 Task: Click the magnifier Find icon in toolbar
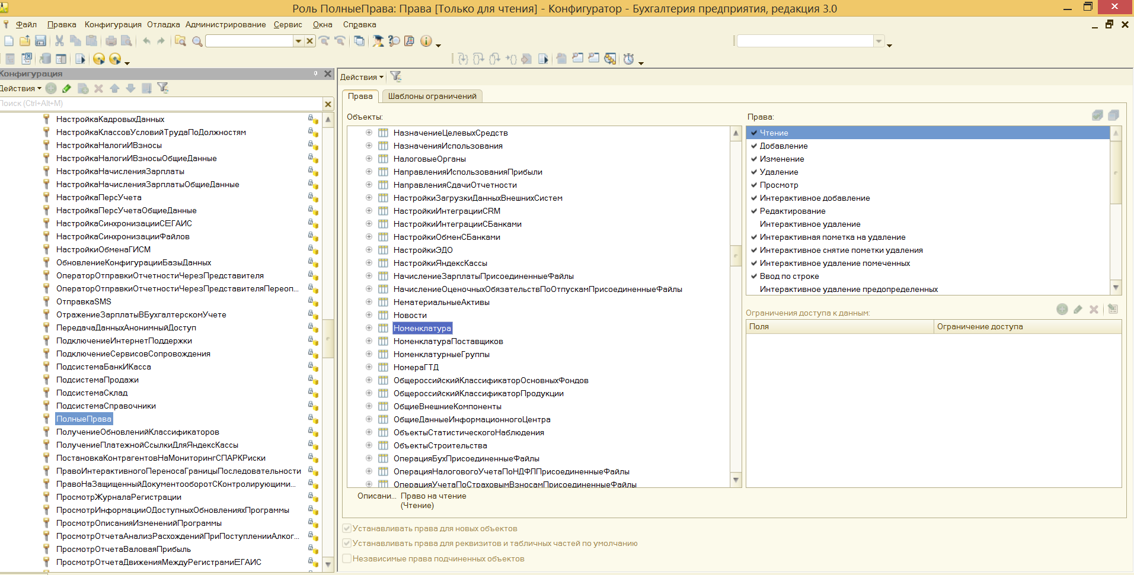coord(197,41)
